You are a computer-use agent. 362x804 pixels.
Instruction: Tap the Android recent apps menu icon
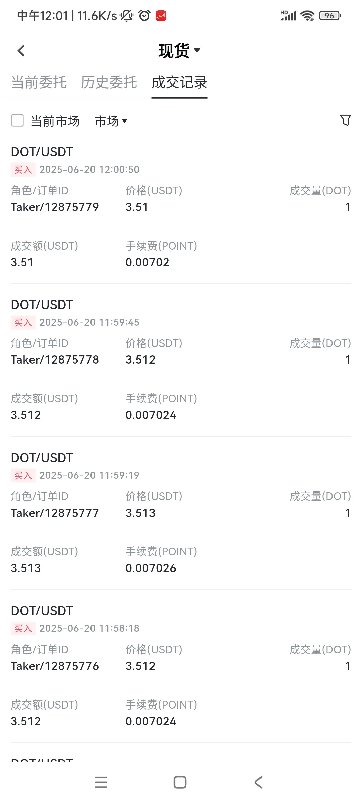pyautogui.click(x=101, y=782)
